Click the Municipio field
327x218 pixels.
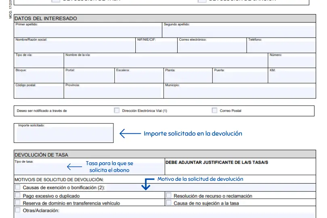[x=240, y=92]
